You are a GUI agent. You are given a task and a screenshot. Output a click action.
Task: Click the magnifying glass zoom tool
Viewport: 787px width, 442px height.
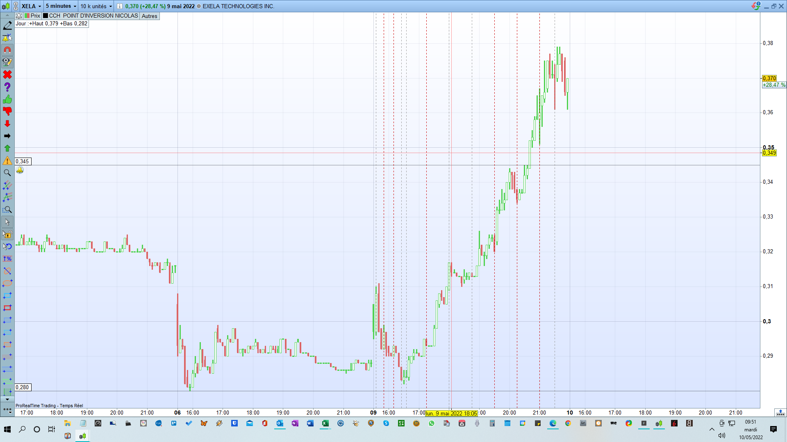point(7,173)
